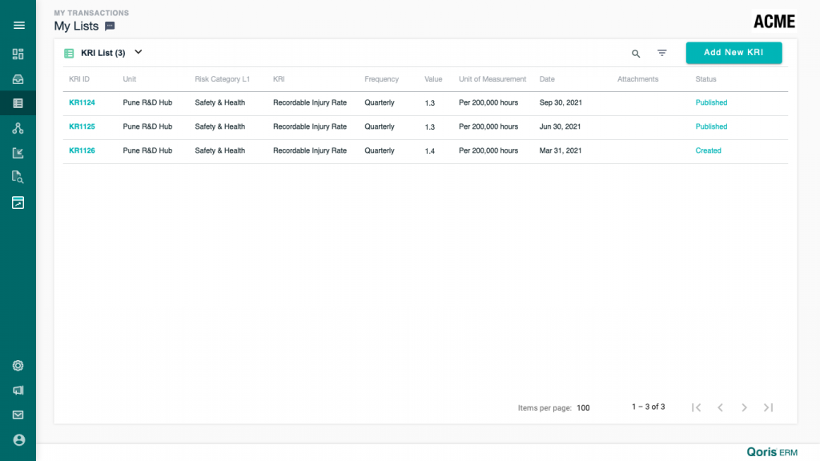Click the green KRI List table icon
This screenshot has height=461, width=820.
(69, 54)
